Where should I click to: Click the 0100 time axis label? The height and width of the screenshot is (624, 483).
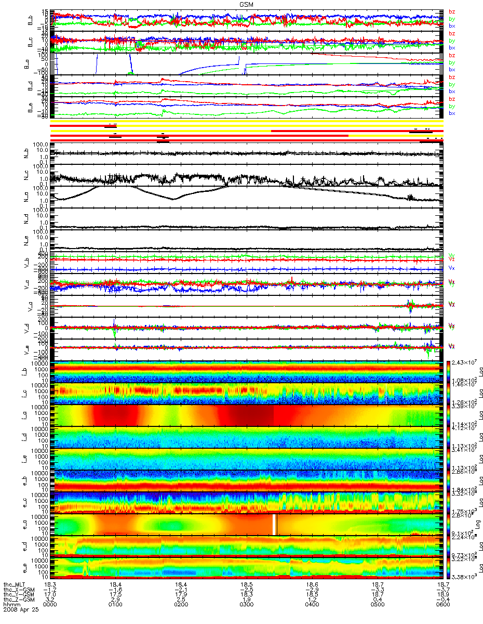[116, 604]
